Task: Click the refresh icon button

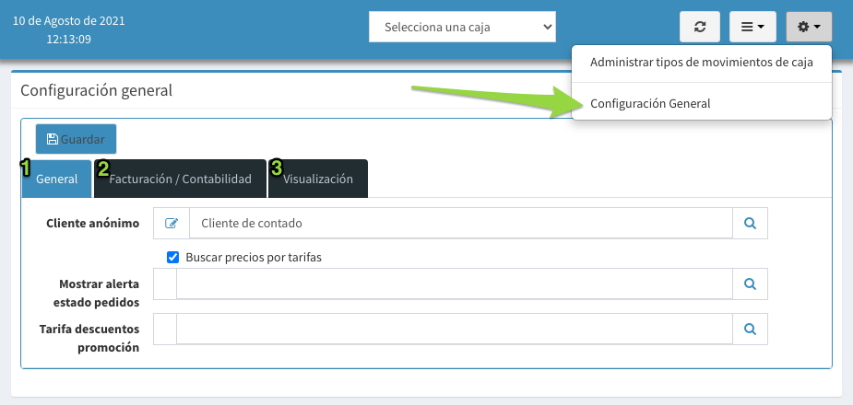Action: [x=700, y=27]
